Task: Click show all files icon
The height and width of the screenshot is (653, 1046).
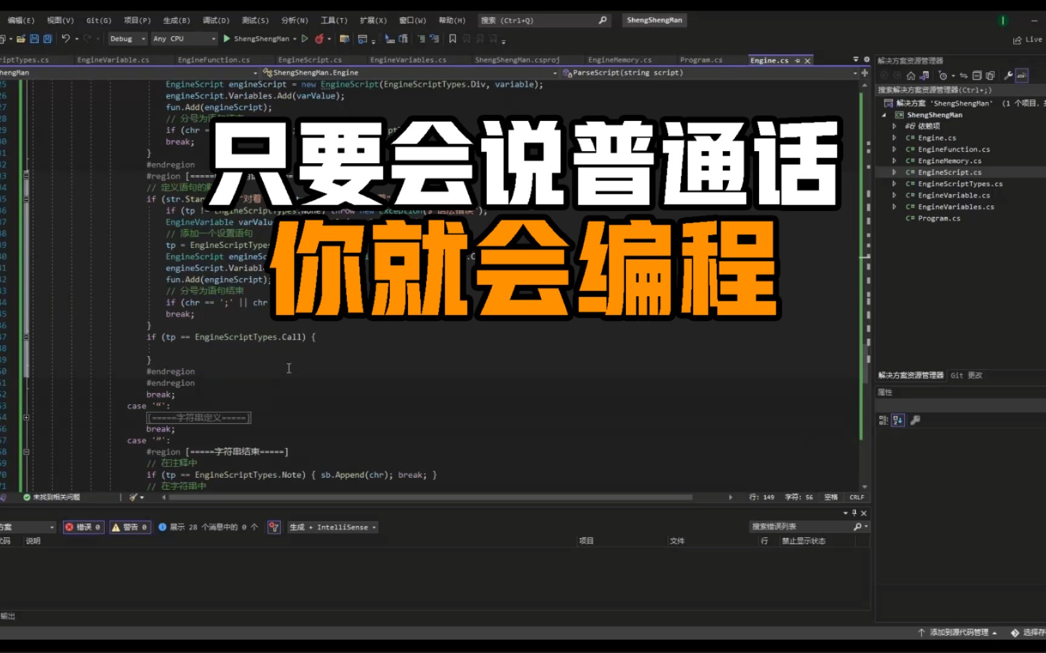Action: (990, 76)
